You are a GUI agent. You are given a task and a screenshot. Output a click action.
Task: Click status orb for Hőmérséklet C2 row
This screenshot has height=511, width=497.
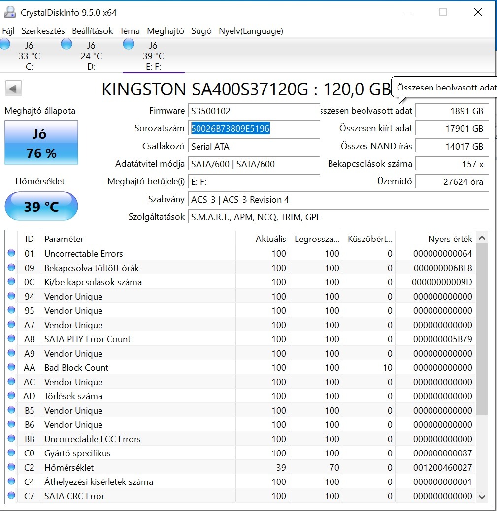pos(11,467)
